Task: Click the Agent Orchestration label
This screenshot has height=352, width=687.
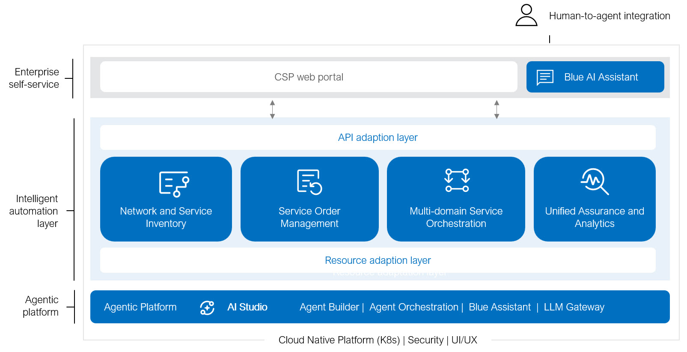Action: 414,307
